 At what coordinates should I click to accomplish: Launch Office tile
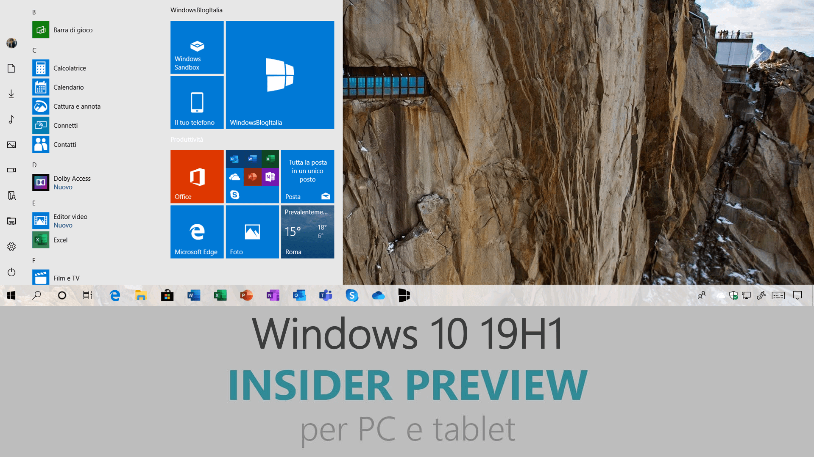pyautogui.click(x=197, y=176)
